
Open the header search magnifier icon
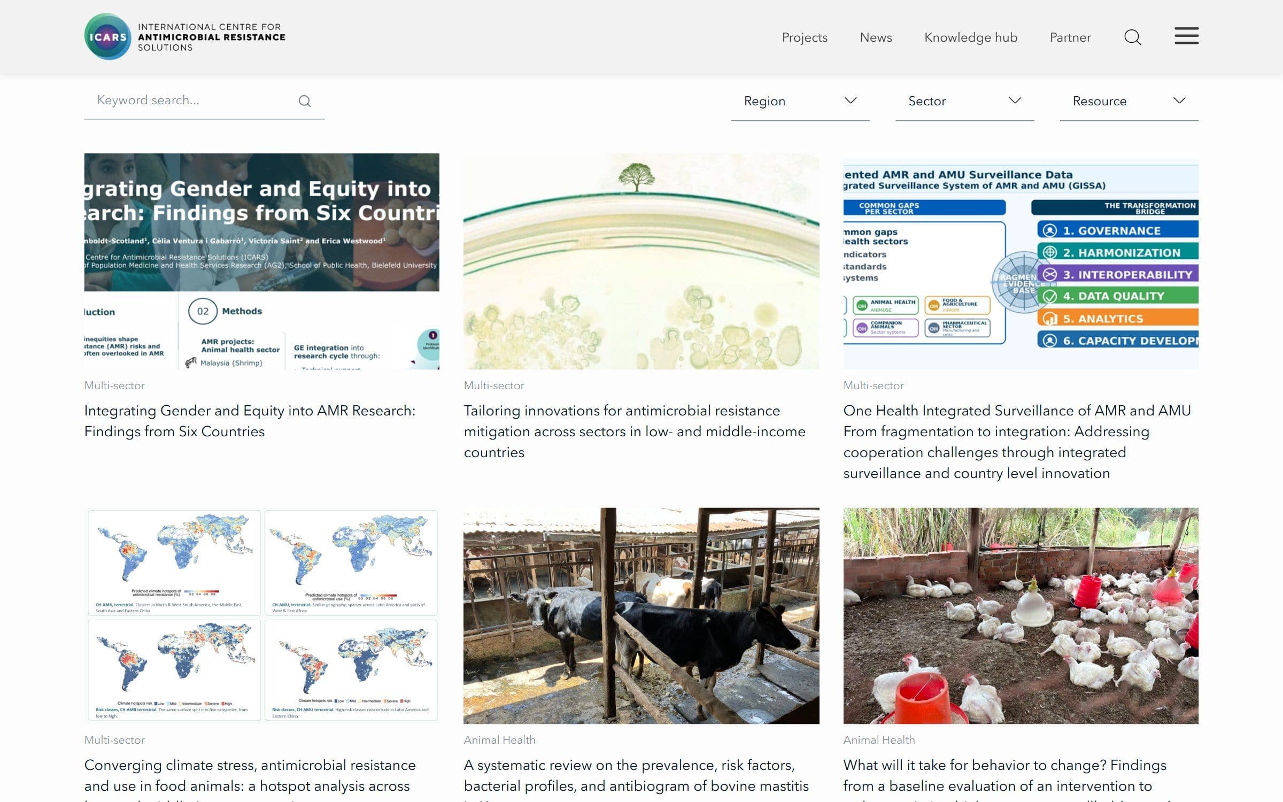(1132, 37)
